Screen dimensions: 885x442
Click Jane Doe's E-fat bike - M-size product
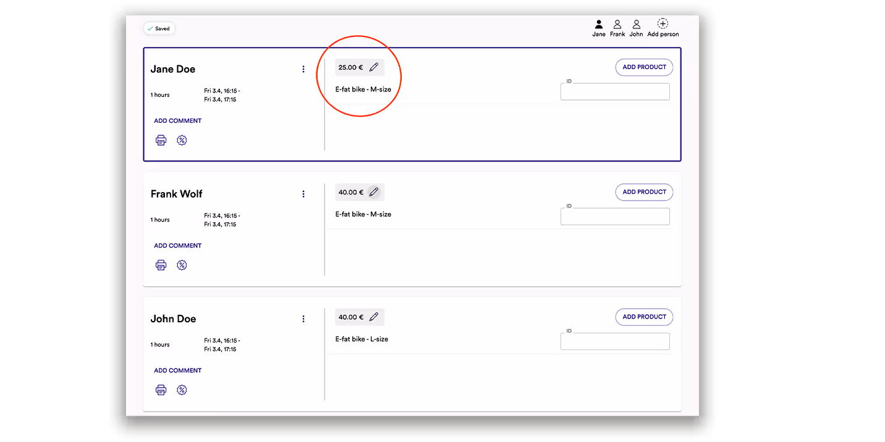coord(363,90)
